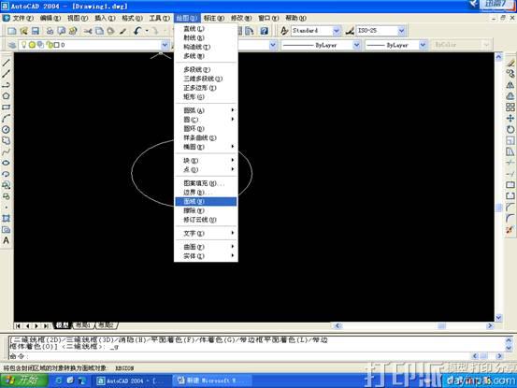Viewport: 517px width, 388px height.
Task: Select the Line tool in draw toolbar
Action: tap(6, 63)
